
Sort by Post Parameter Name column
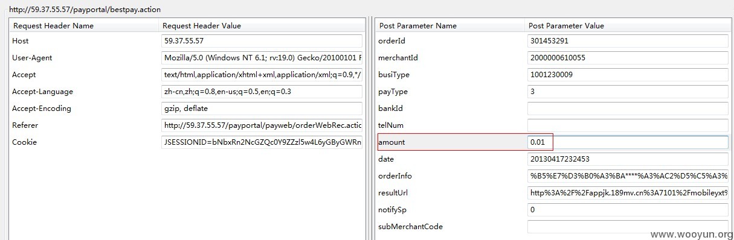pos(450,26)
